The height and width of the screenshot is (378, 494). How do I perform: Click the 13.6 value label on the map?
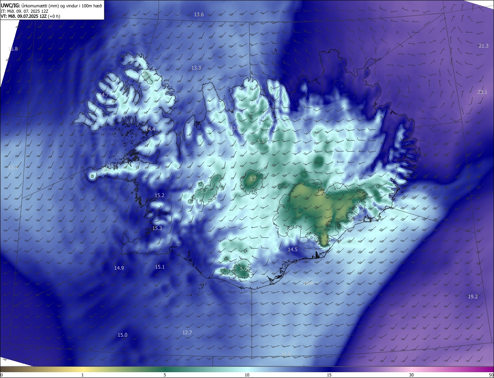(x=199, y=15)
